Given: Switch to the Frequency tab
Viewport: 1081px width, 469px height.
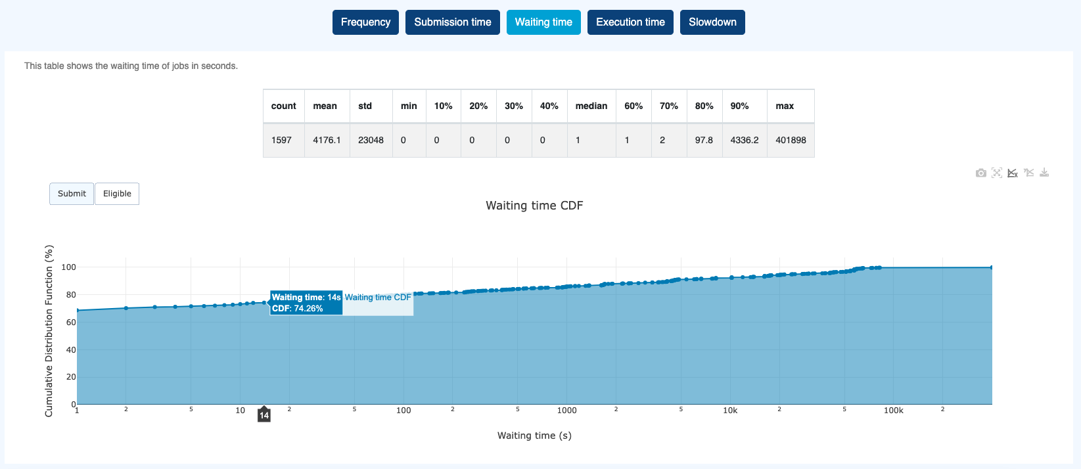Looking at the screenshot, I should [365, 22].
